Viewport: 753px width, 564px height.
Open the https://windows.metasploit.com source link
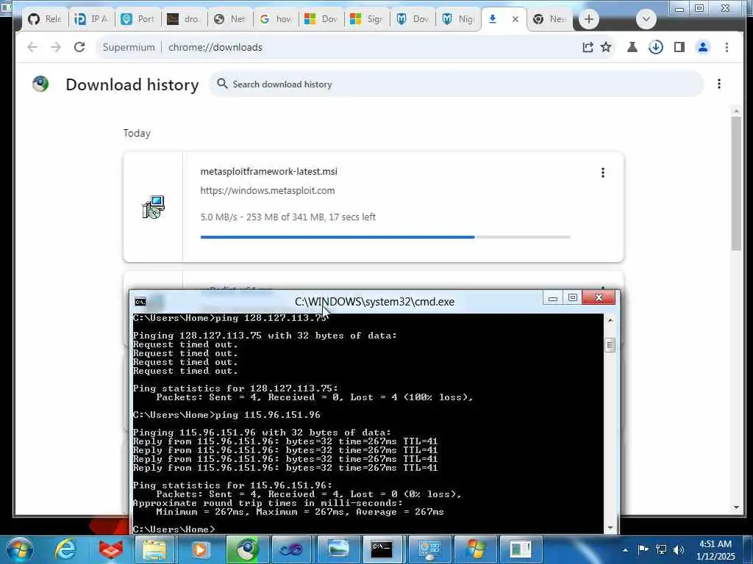point(268,190)
